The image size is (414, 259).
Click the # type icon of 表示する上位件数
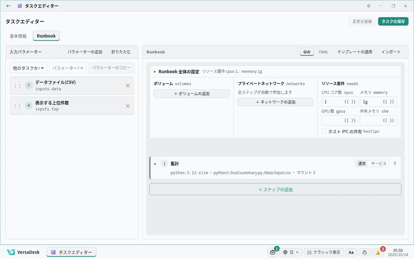(29, 106)
